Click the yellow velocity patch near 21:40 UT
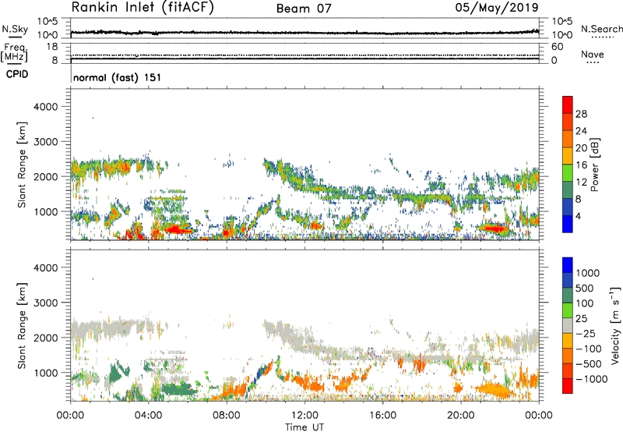Viewport: 623px width, 432px height. tap(493, 388)
